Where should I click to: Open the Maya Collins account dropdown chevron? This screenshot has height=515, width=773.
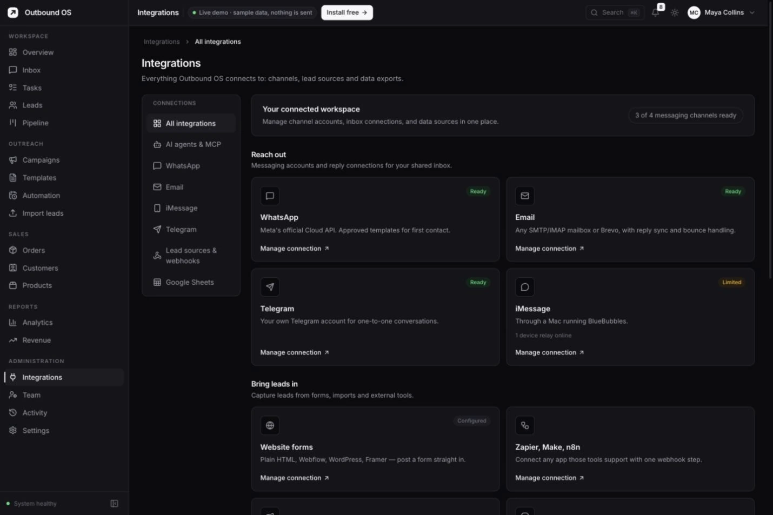click(x=752, y=12)
